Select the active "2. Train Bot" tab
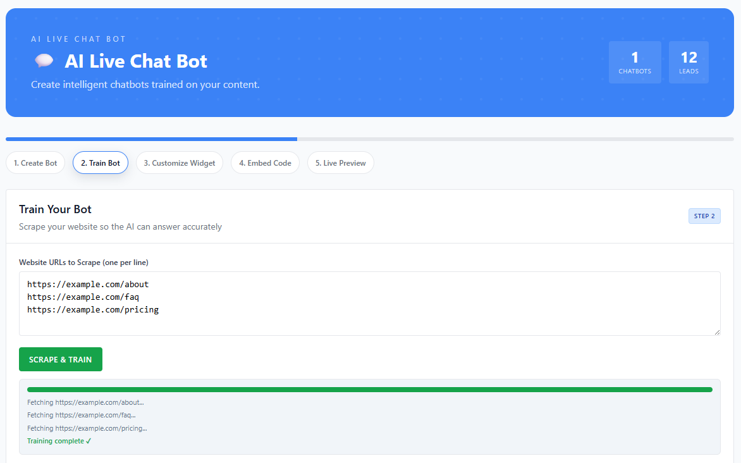741x463 pixels. pyautogui.click(x=100, y=163)
